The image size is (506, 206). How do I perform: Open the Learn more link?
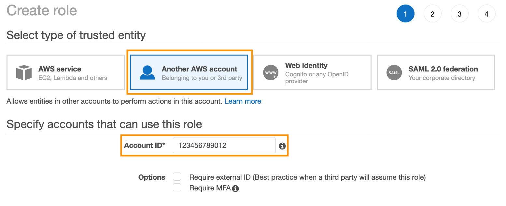coord(243,101)
